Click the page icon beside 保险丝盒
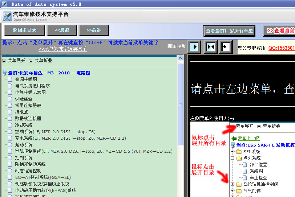 (10, 99)
